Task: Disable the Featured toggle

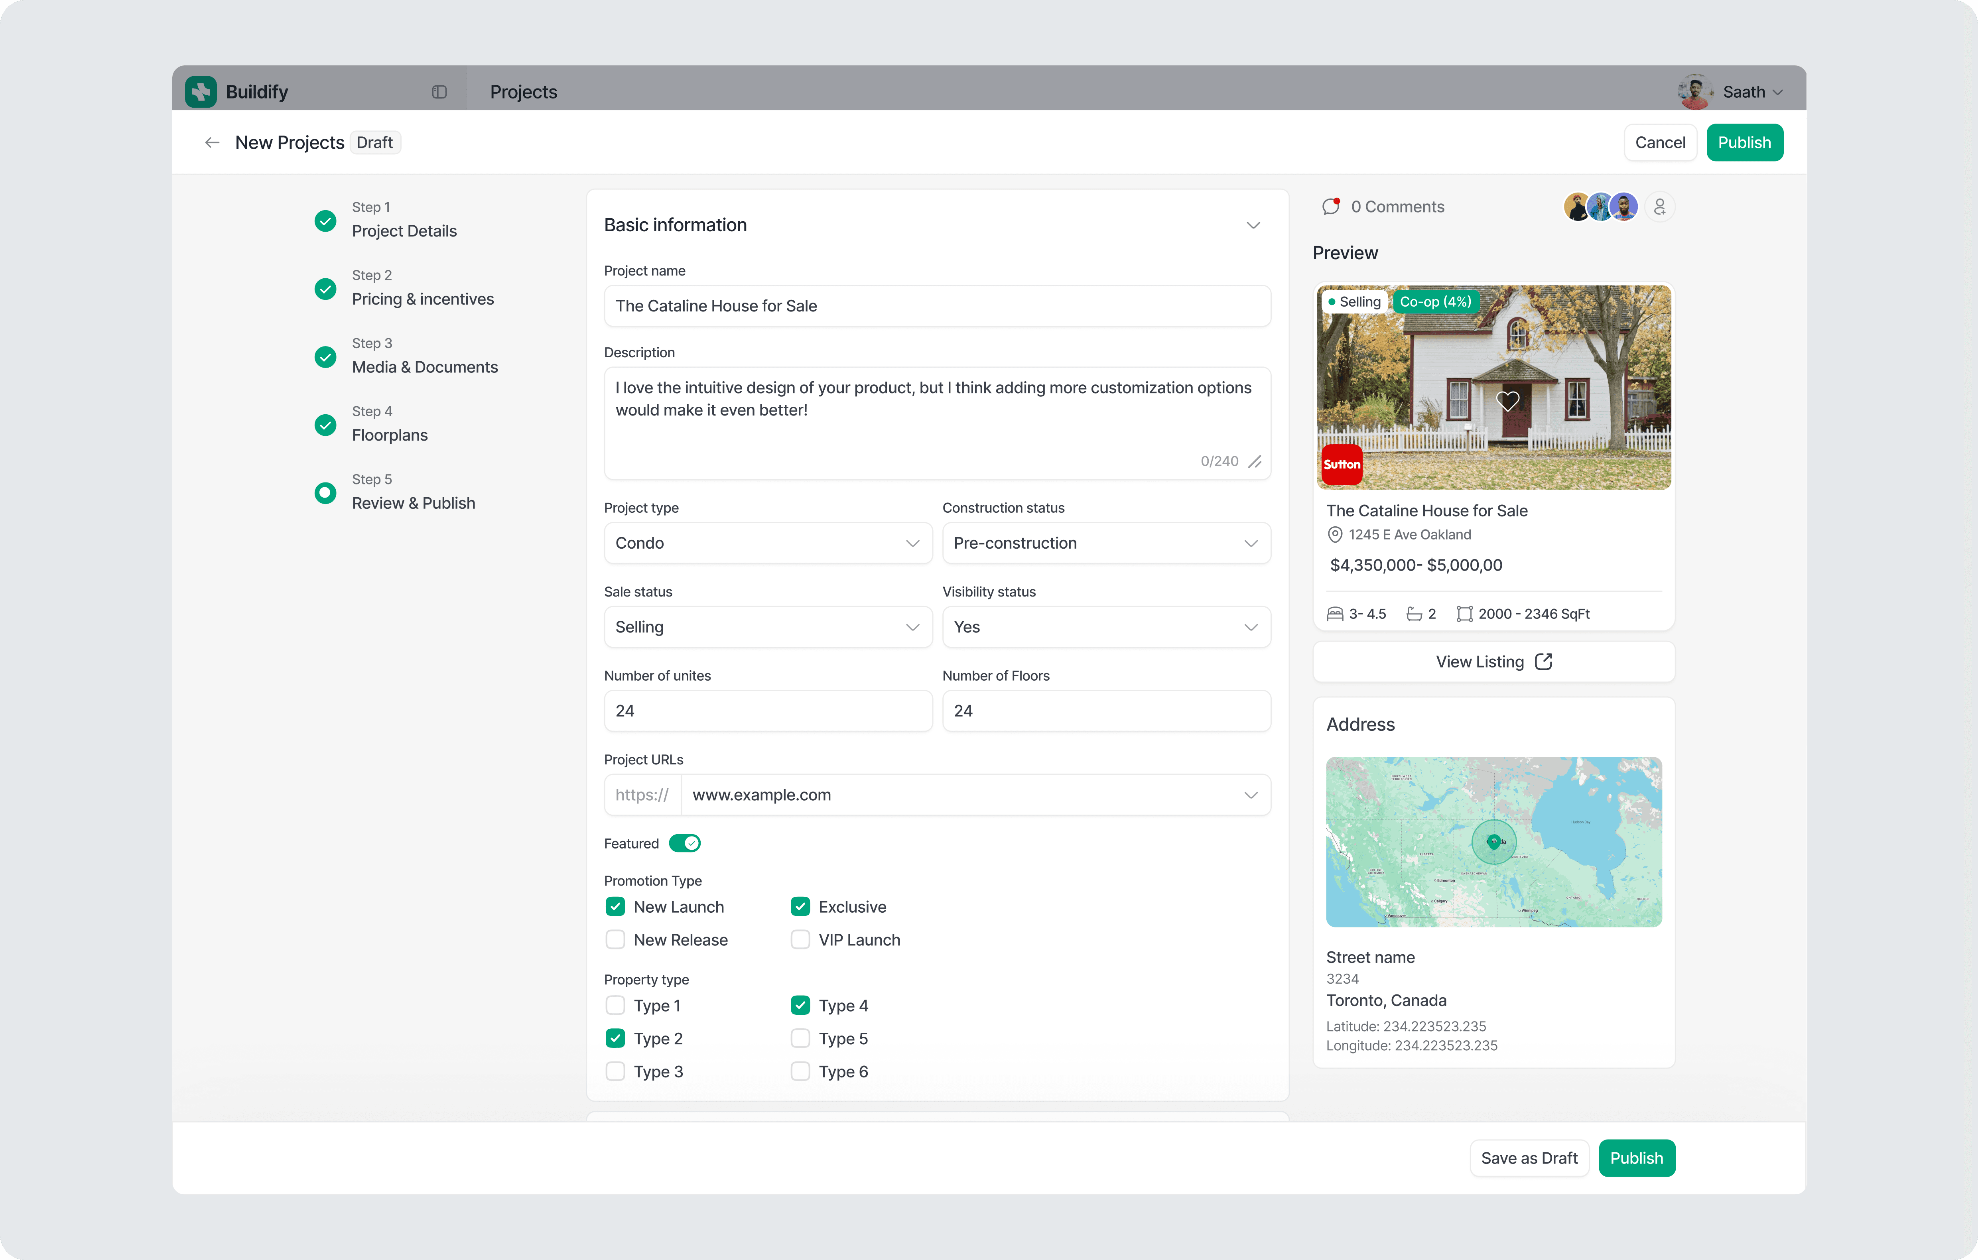Action: pyautogui.click(x=685, y=843)
